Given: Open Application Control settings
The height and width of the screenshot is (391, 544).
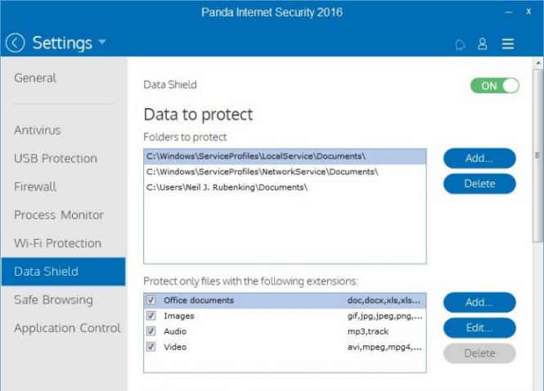Looking at the screenshot, I should pyautogui.click(x=67, y=328).
